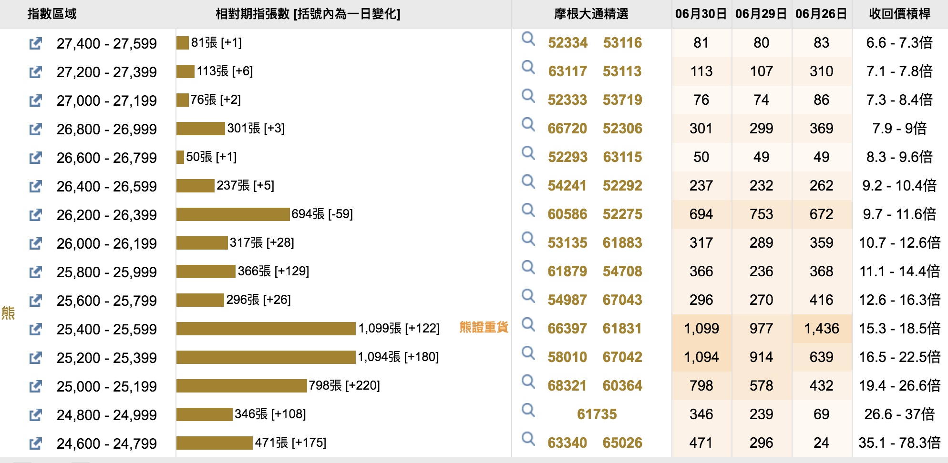Click magnifier icon next to warrant 68321
The height and width of the screenshot is (463, 948).
coord(528,382)
